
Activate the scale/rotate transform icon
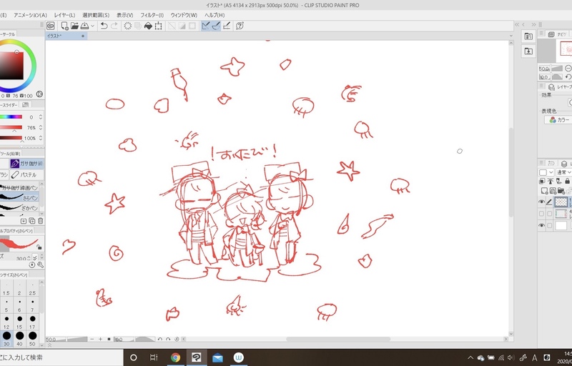tap(158, 26)
